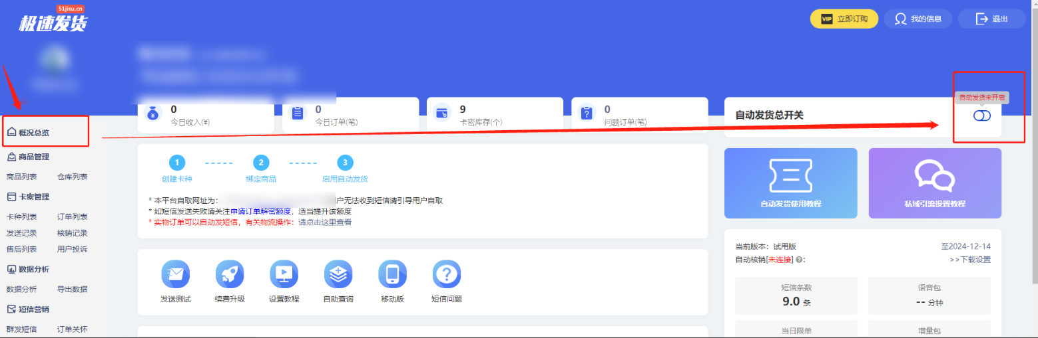Screen dimensions: 1038x338
Task: Click the 至2024-12-14 expiry date
Action: pos(965,246)
